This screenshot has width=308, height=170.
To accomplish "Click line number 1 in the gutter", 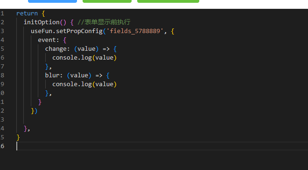I will (2, 14).
